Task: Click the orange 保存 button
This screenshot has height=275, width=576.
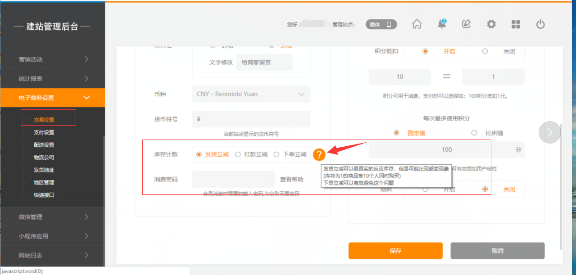Action: 395,251
